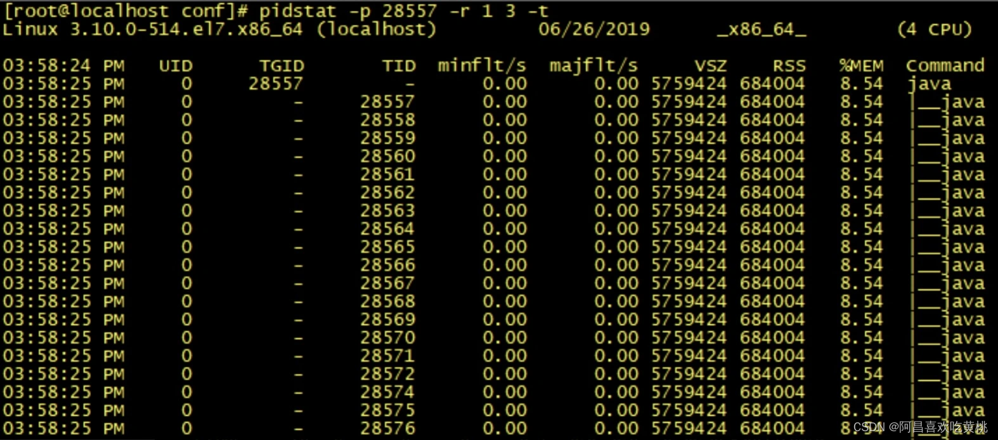Viewport: 998px width, 440px height.
Task: Select TID 28564
Action: tap(387, 229)
